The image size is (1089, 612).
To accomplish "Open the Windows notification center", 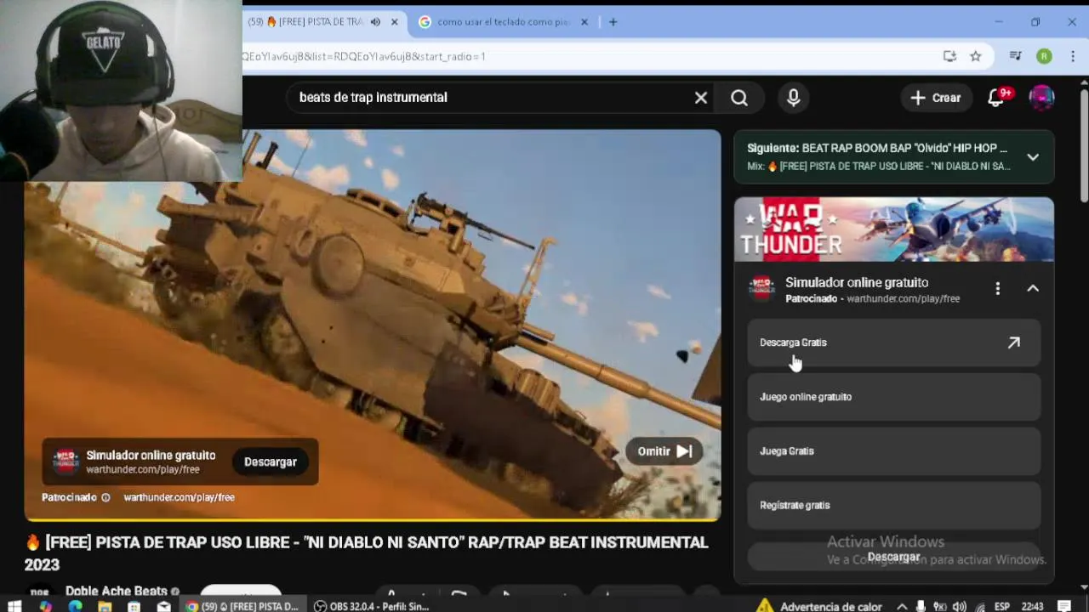I will click(1064, 606).
